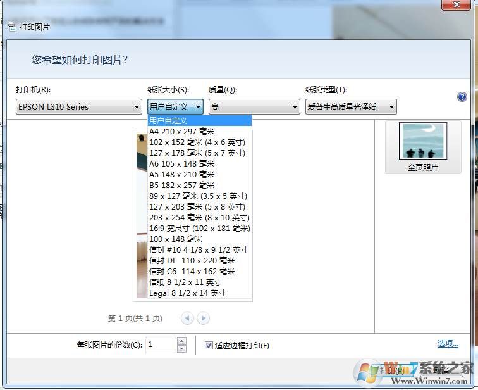
Task: Choose 127 x 203 毫米 (5 x 8 英寸)
Action: [x=200, y=207]
